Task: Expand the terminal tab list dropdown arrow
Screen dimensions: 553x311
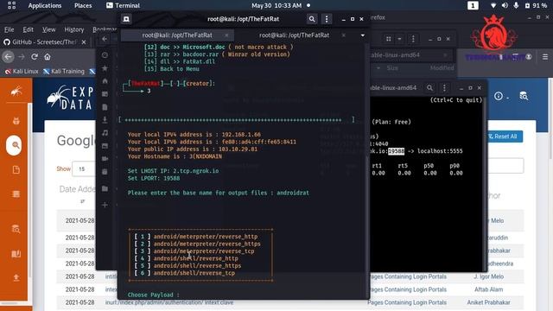Action: pos(363,35)
